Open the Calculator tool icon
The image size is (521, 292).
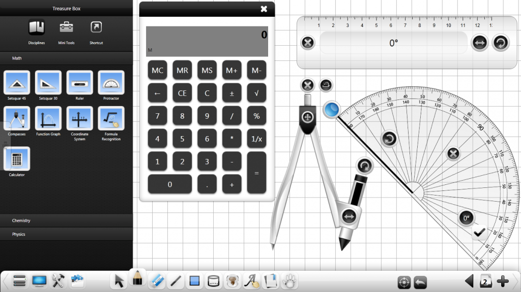17,159
